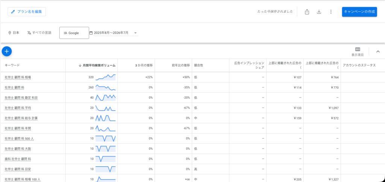This screenshot has width=385, height=182.
Task: Click the 前年比の推移 column header
Action: (x=181, y=65)
